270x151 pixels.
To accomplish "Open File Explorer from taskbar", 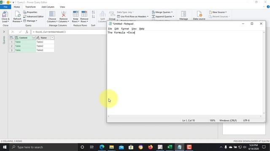I will tap(111, 147).
